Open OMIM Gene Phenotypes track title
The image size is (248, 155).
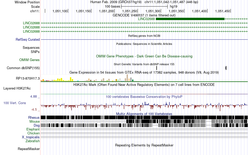click(x=144, y=56)
